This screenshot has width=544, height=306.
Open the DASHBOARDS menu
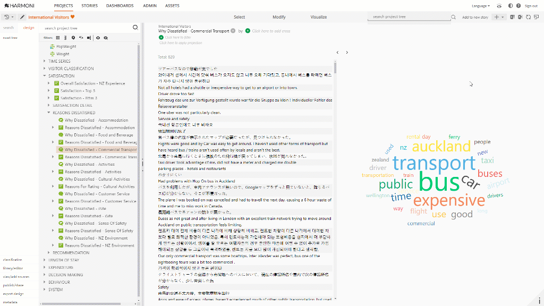[x=120, y=6]
